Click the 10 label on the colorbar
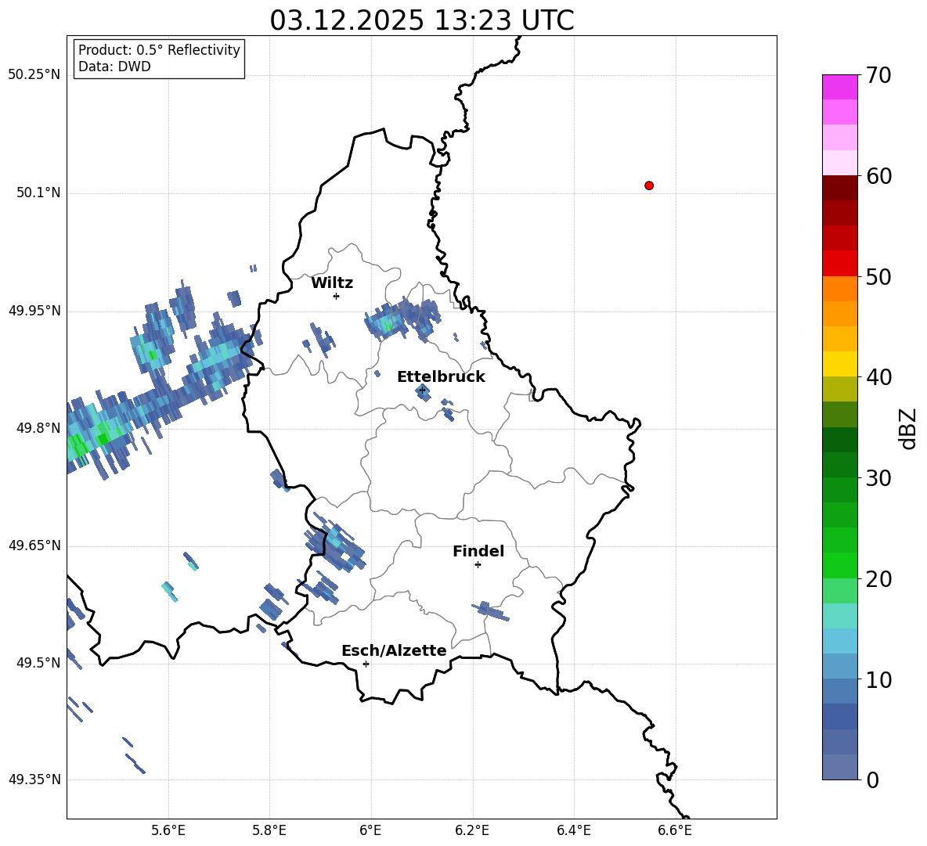The height and width of the screenshot is (846, 927). [878, 679]
